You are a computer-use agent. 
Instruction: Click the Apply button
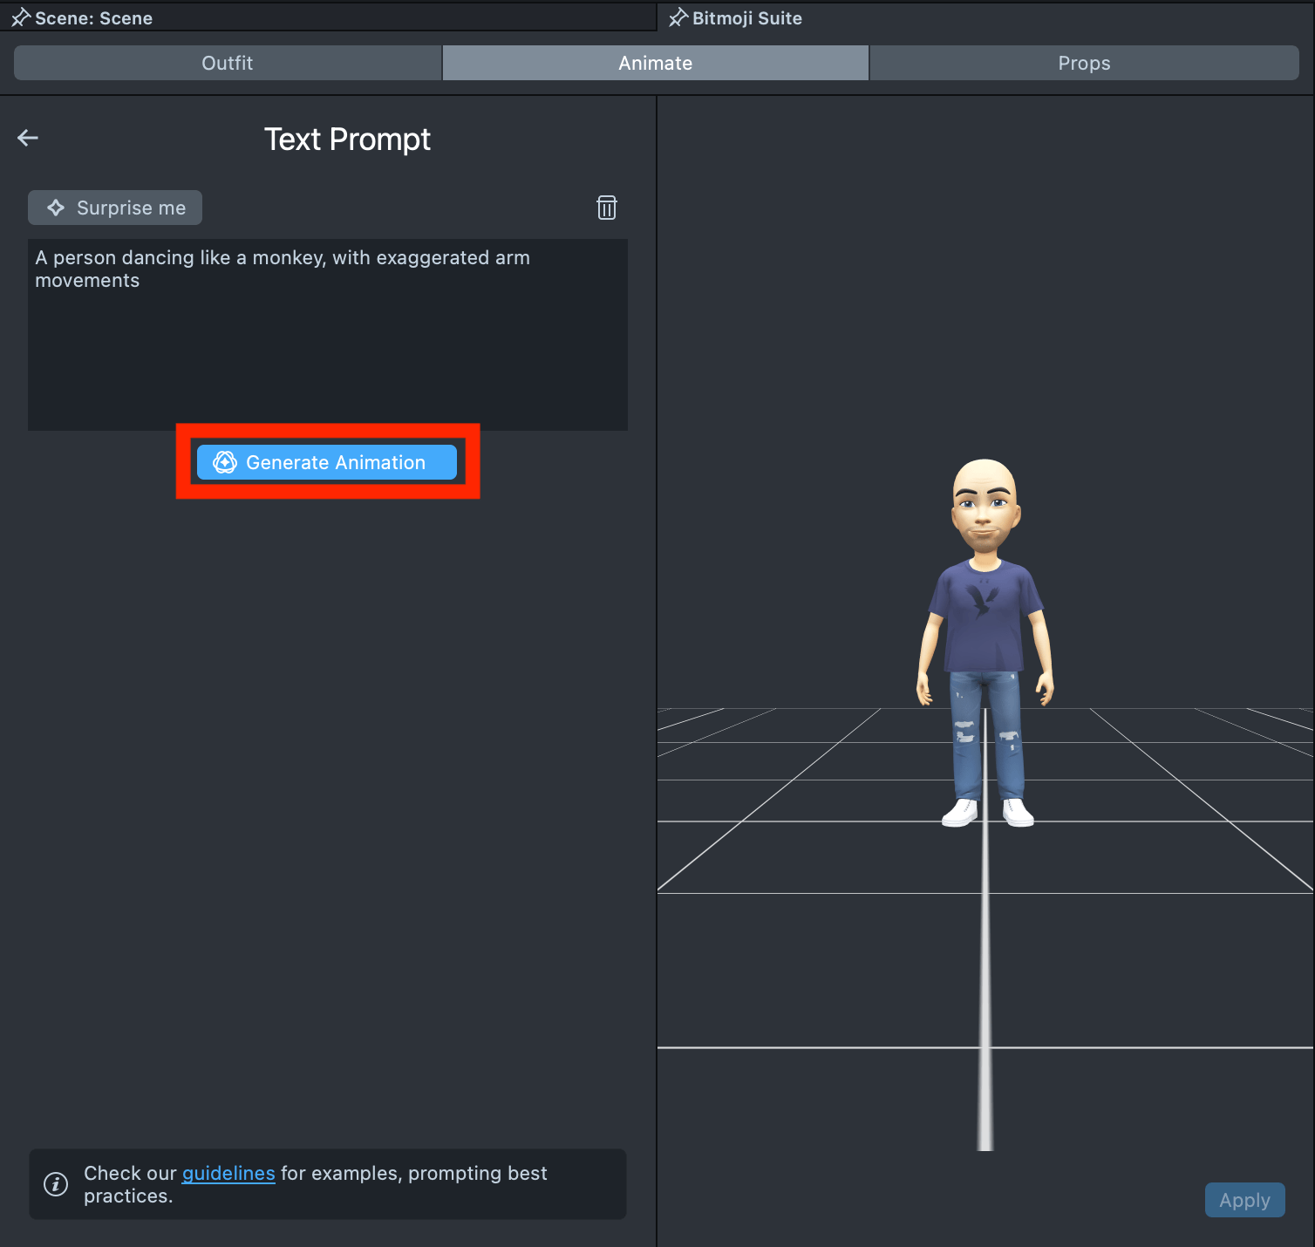pyautogui.click(x=1244, y=1200)
